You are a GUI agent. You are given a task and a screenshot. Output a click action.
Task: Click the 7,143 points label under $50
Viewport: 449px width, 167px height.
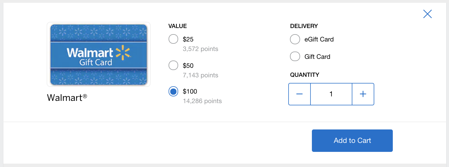tap(200, 75)
